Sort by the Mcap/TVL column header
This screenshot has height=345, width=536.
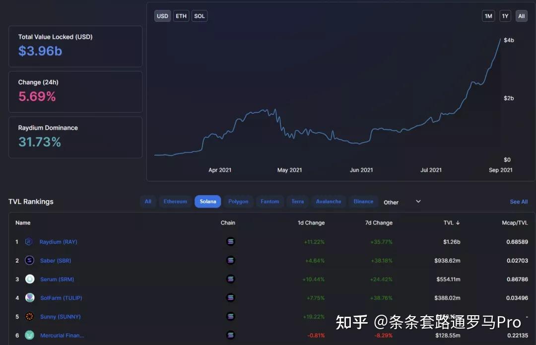coord(515,223)
